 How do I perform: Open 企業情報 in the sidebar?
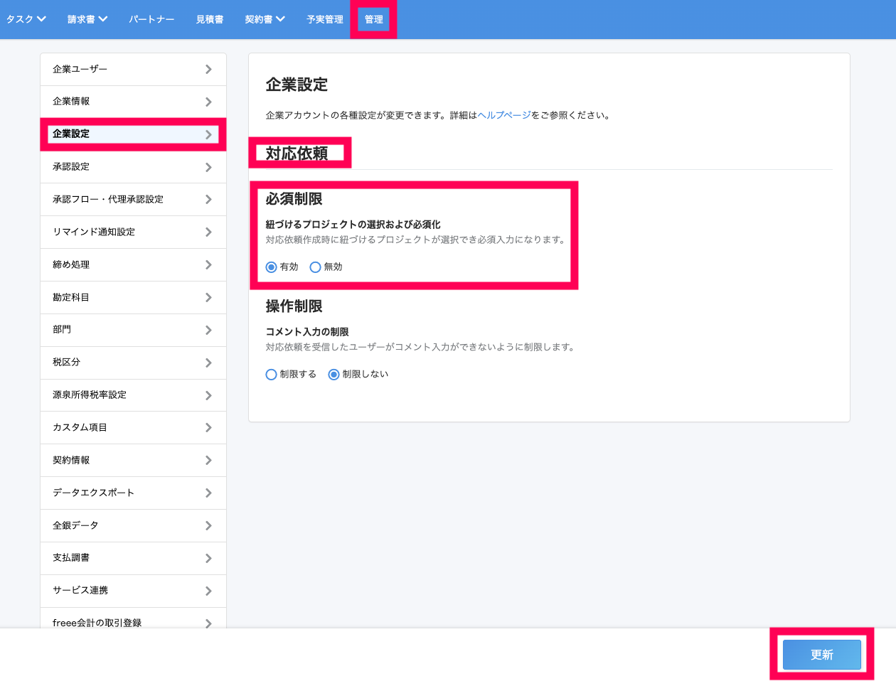pyautogui.click(x=133, y=102)
